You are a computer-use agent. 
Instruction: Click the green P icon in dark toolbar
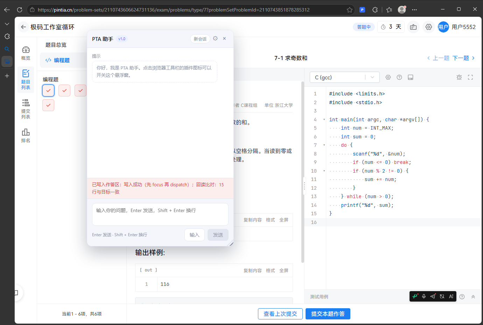coord(415,296)
